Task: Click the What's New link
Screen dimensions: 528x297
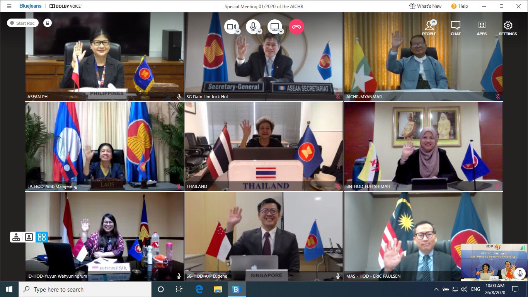Action: click(425, 6)
